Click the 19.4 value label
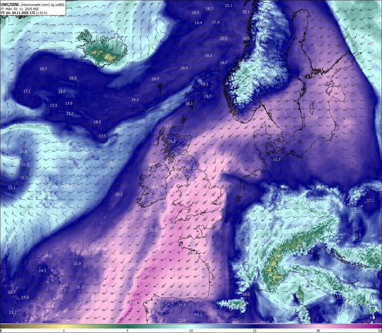 (184, 68)
